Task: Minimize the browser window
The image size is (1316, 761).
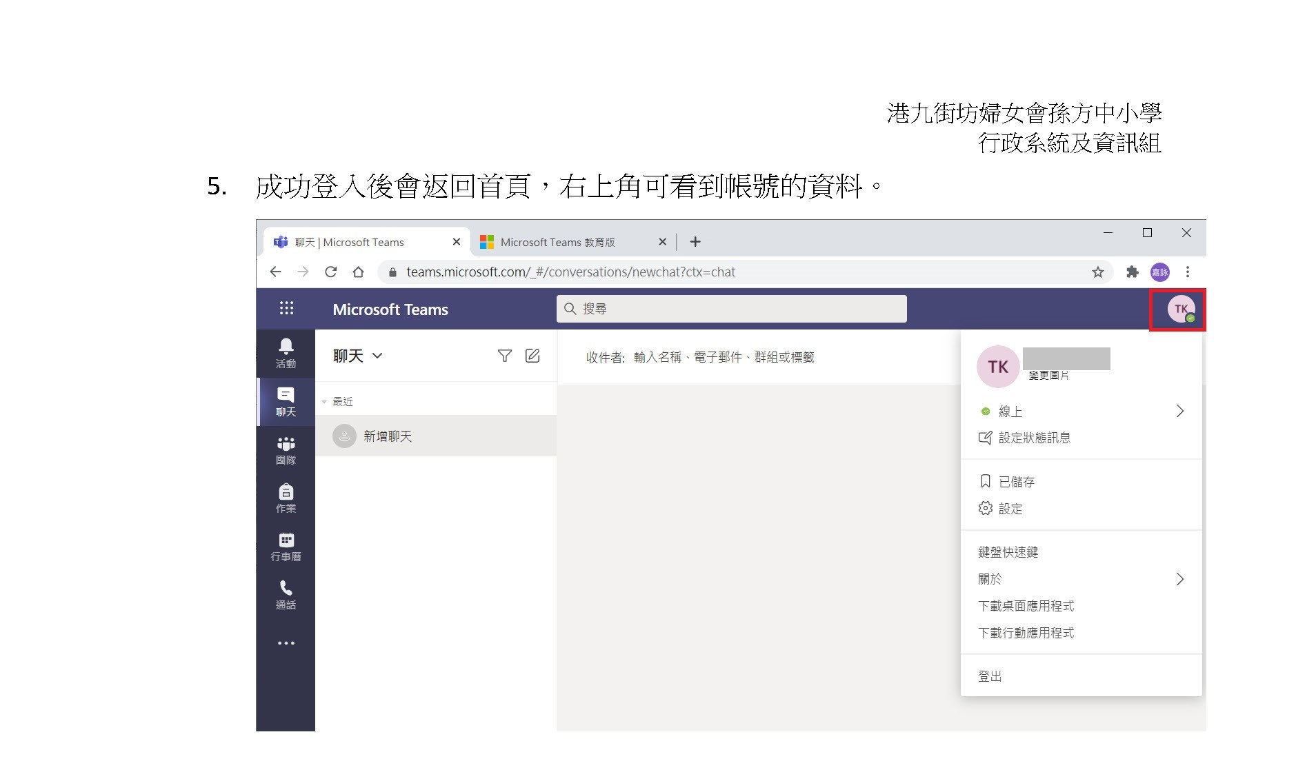Action: coord(1108,233)
